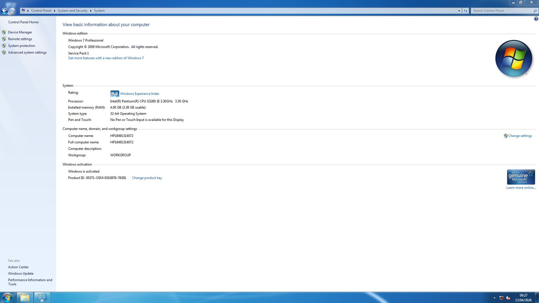Click the refresh icon beside address bar
Image resolution: width=539 pixels, height=303 pixels.
pyautogui.click(x=465, y=11)
